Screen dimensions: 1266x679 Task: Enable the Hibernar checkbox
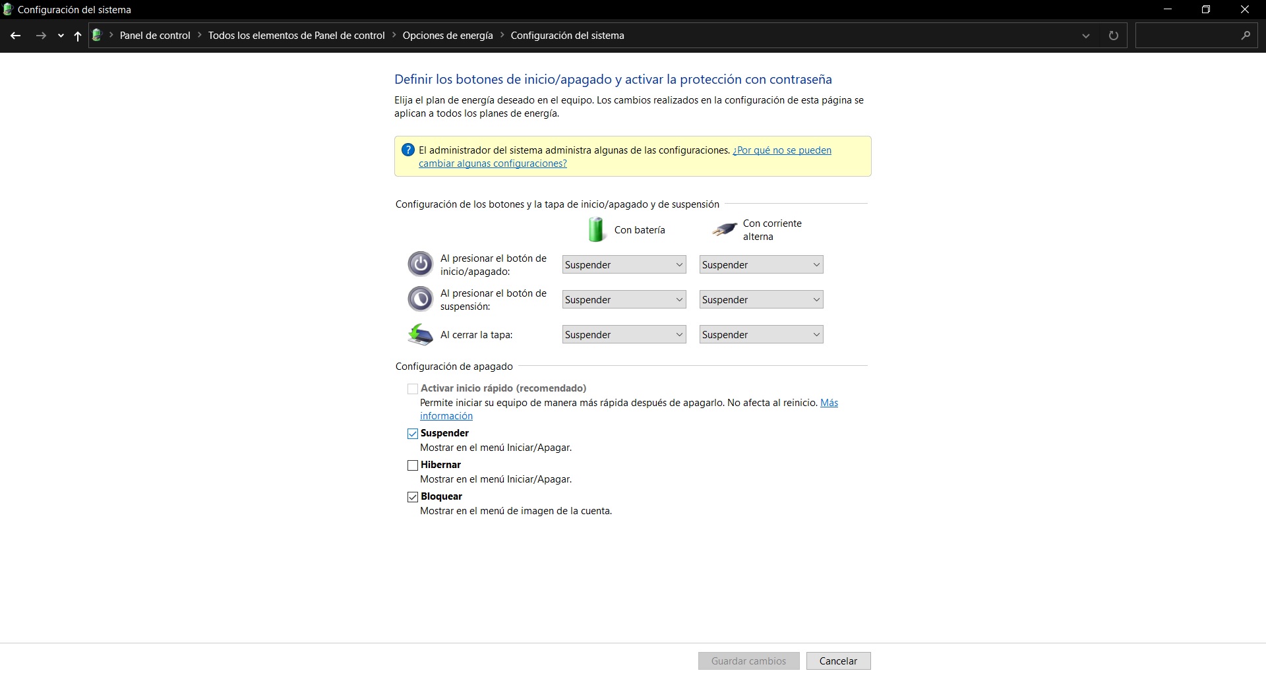pyautogui.click(x=413, y=465)
